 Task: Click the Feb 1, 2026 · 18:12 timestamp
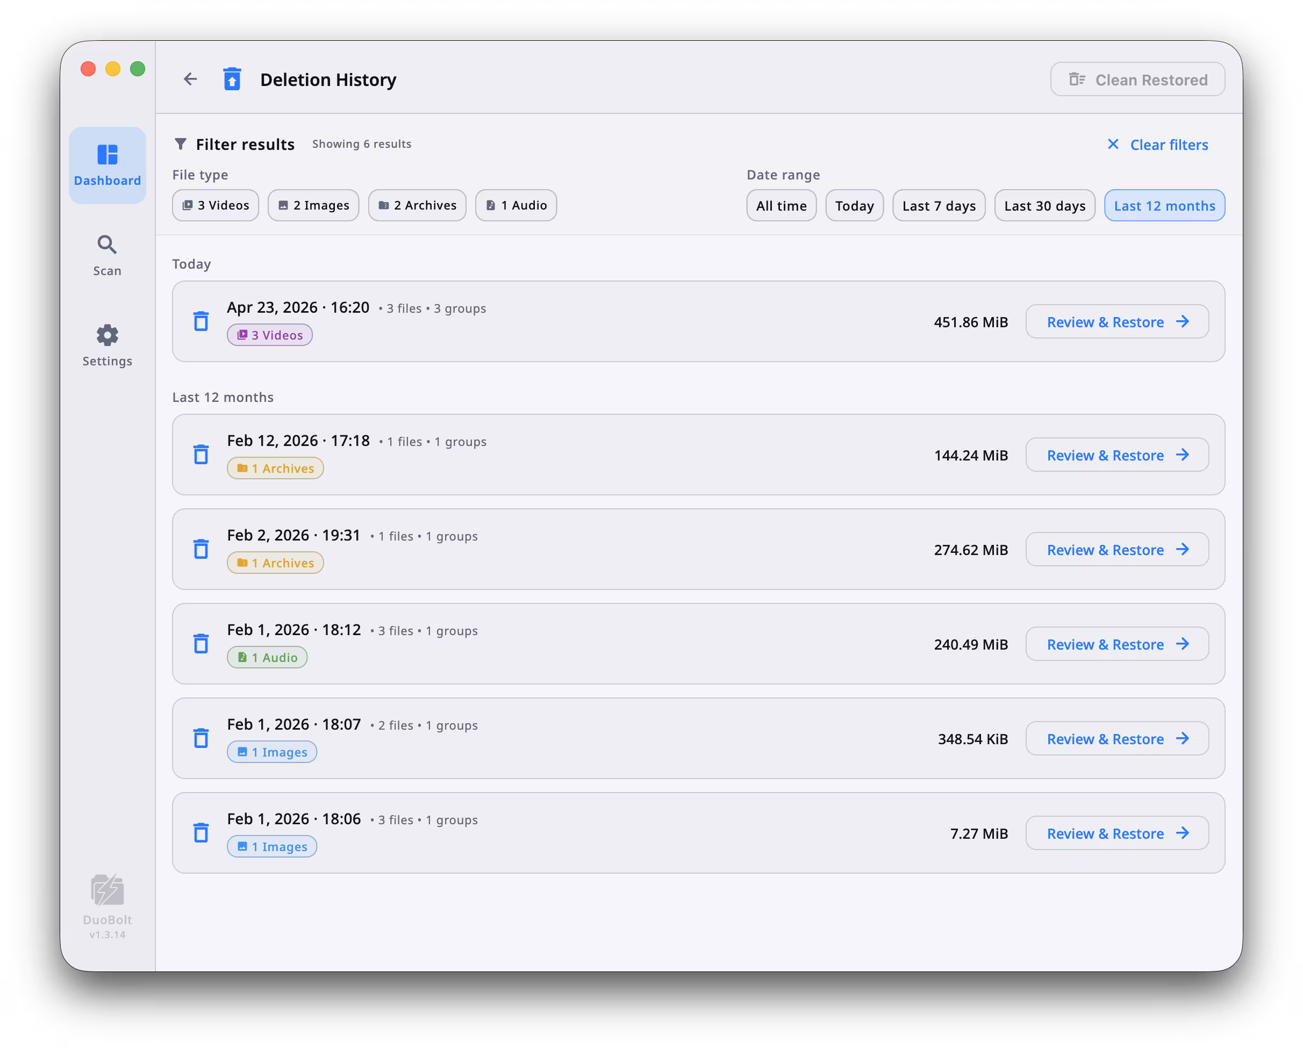(x=294, y=630)
